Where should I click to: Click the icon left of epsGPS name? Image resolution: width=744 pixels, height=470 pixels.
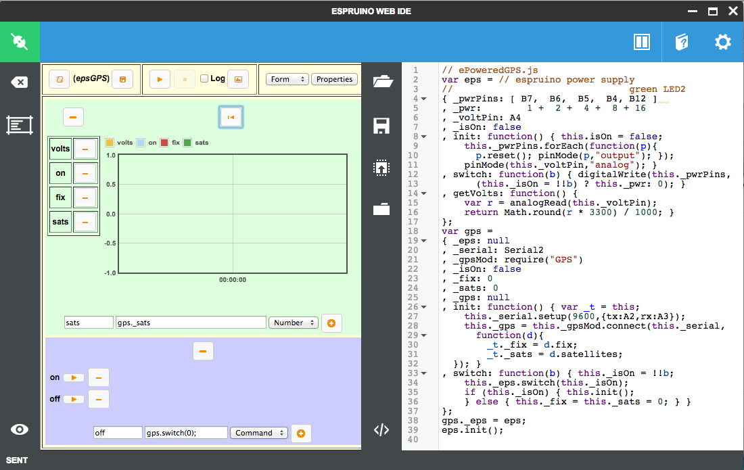tap(60, 79)
